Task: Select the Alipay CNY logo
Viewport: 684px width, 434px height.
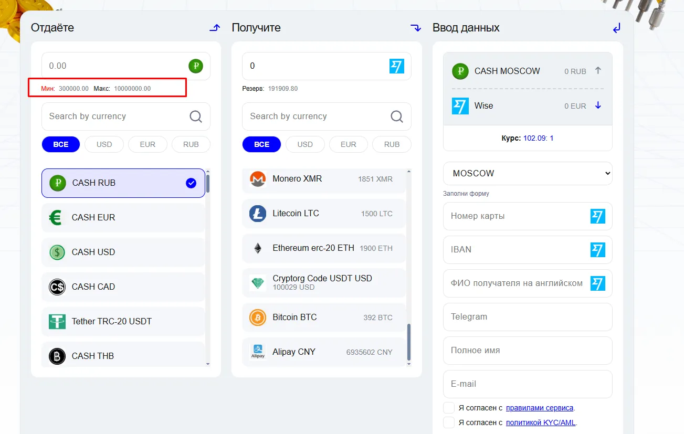Action: coord(258,352)
